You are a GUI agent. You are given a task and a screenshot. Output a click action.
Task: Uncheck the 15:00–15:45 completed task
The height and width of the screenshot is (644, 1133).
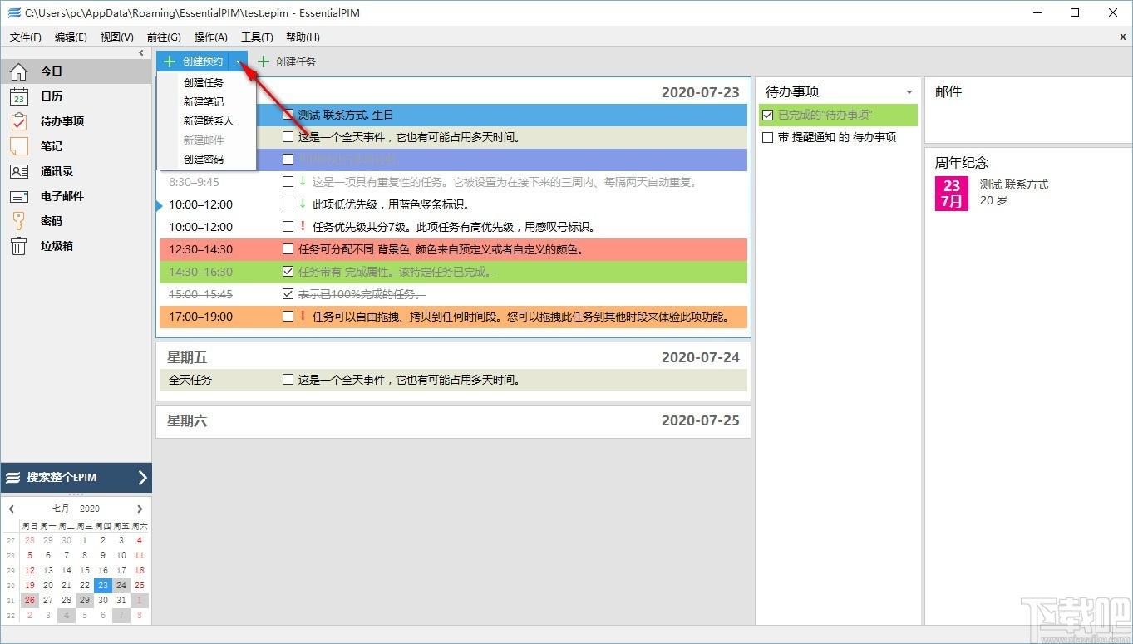[288, 294]
